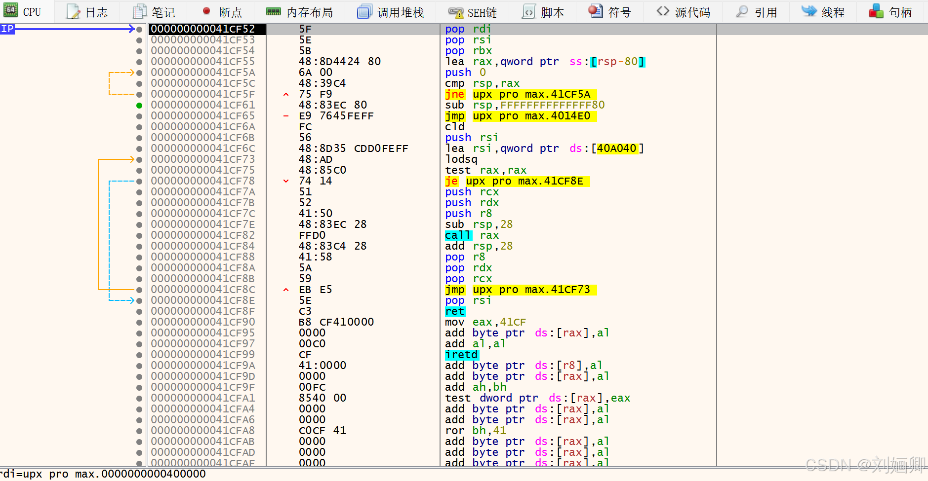928x481 pixels.
Task: Open the 断点 (Breakpoints) view
Action: click(x=223, y=11)
